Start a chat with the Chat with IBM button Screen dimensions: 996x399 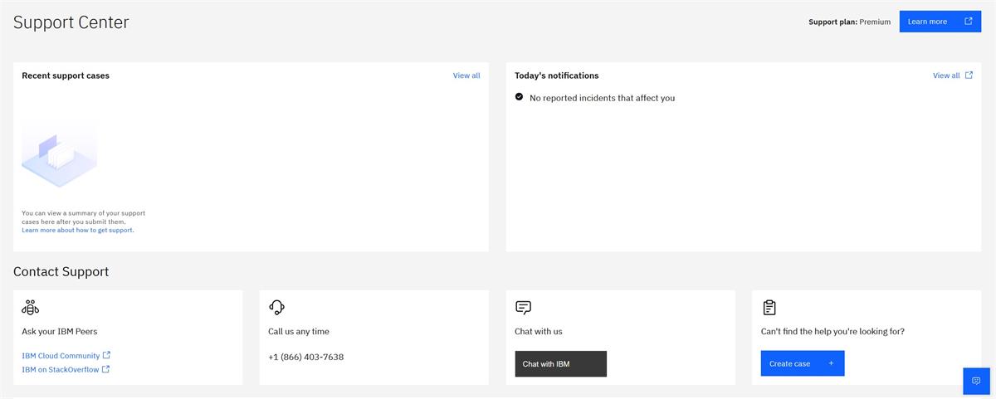click(560, 364)
